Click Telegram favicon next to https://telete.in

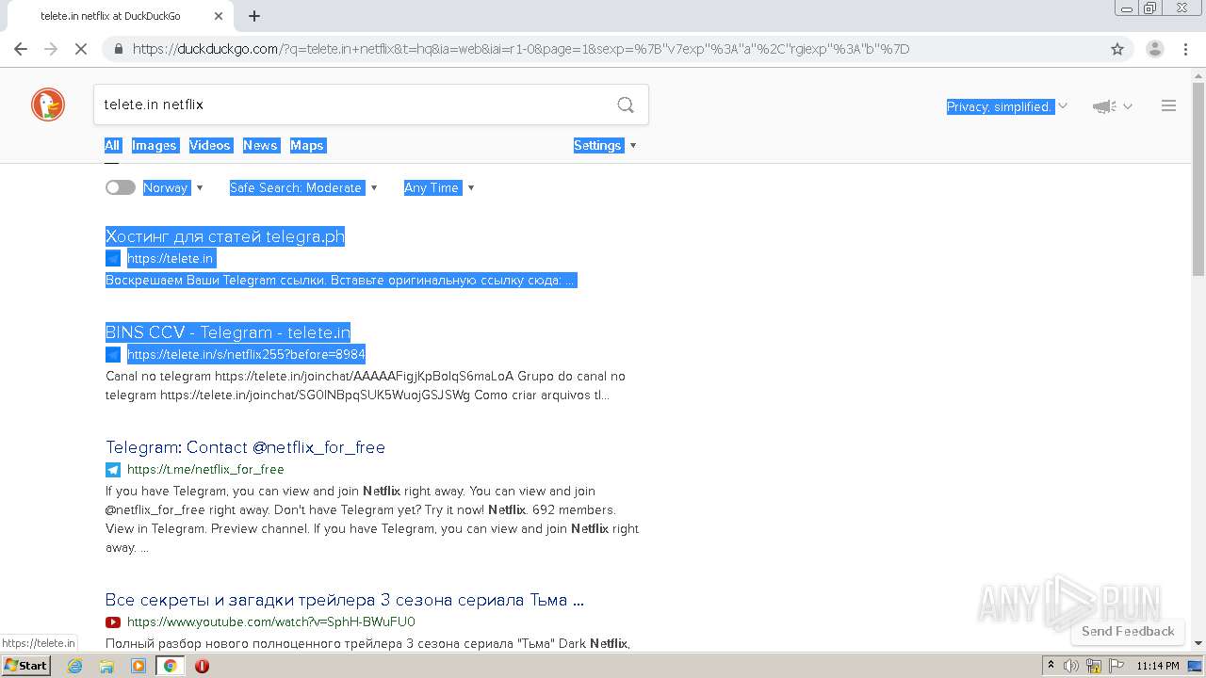click(x=113, y=259)
